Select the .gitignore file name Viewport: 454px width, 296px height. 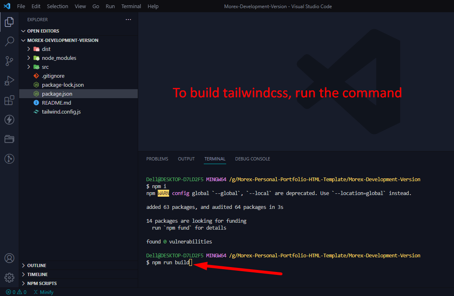click(x=53, y=76)
